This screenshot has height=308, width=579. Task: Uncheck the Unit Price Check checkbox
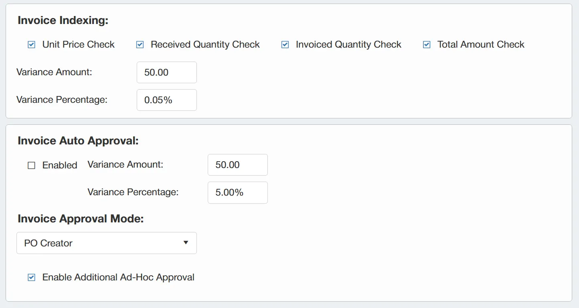pyautogui.click(x=31, y=45)
